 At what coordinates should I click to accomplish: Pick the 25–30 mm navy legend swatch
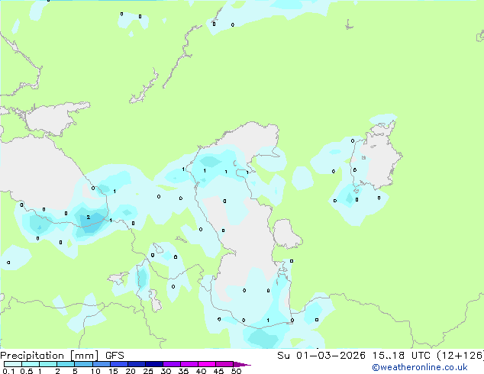(x=153, y=364)
